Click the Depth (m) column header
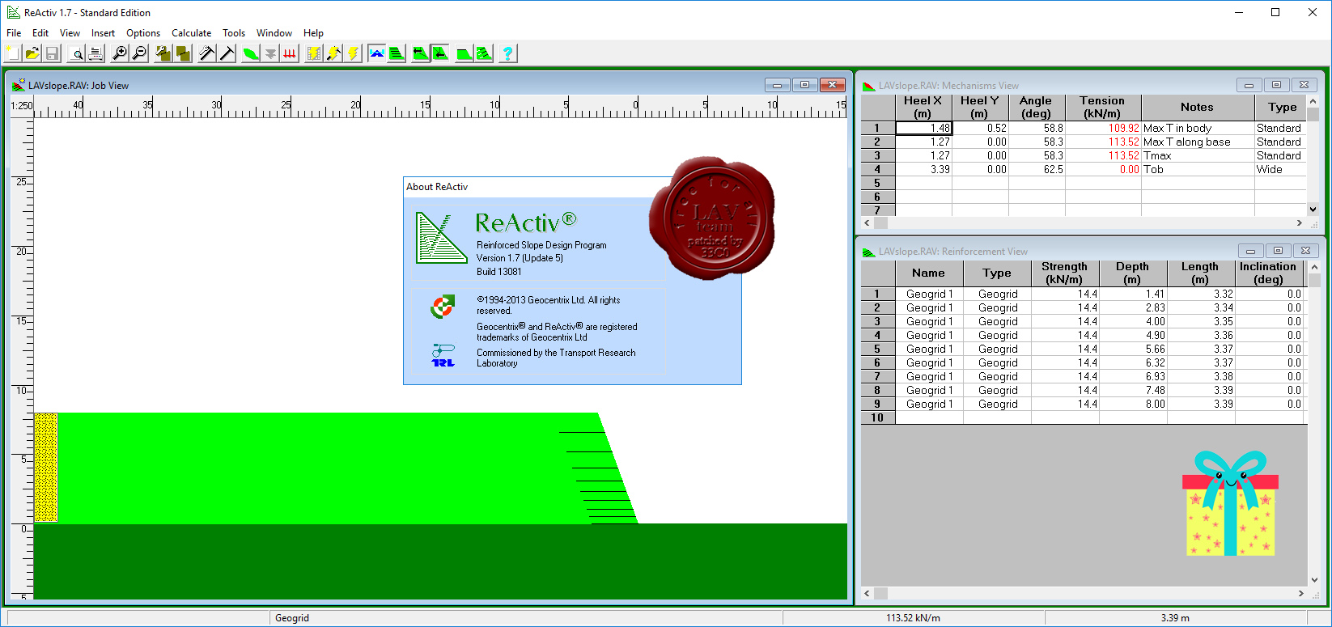The height and width of the screenshot is (627, 1332). pos(1133,273)
